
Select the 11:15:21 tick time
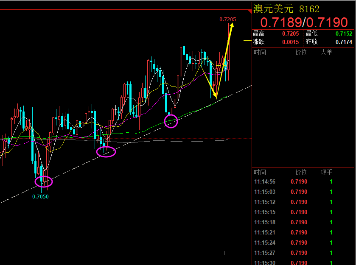click(x=265, y=232)
